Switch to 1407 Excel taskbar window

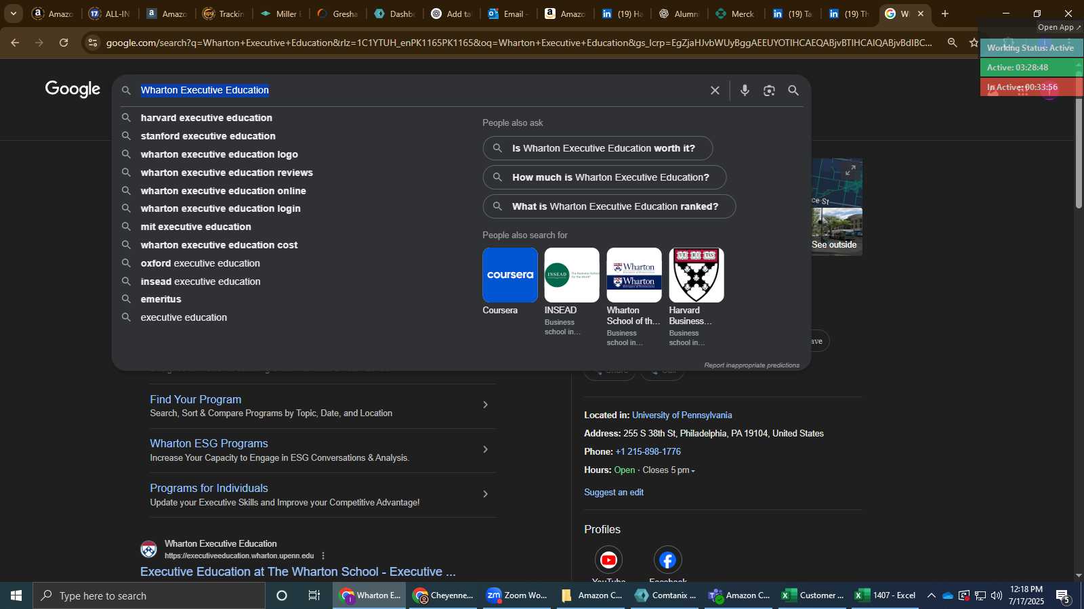(885, 595)
